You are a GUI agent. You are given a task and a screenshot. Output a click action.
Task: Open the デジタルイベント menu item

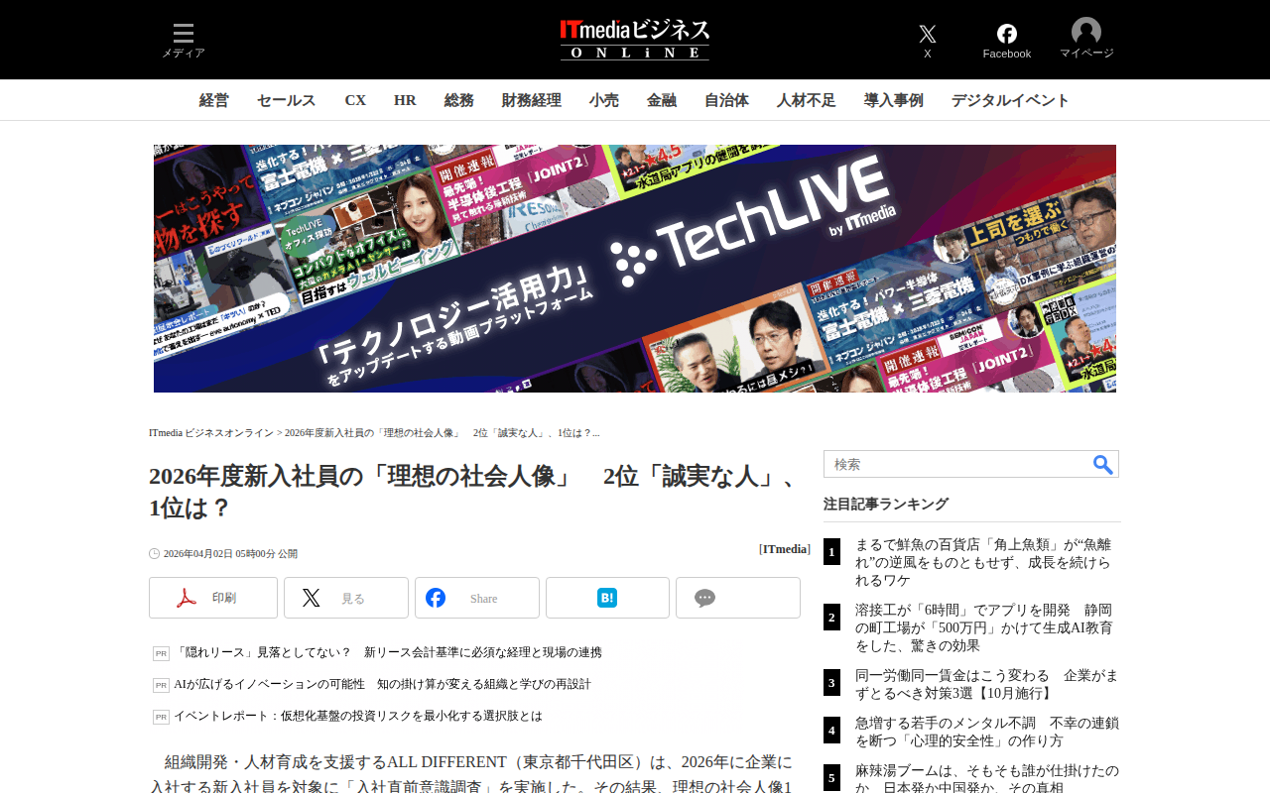pos(1010,100)
